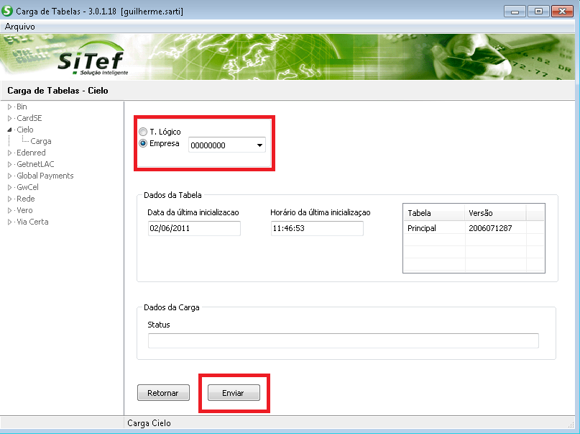Select the Bin tree item label
The image size is (580, 434).
[22, 107]
